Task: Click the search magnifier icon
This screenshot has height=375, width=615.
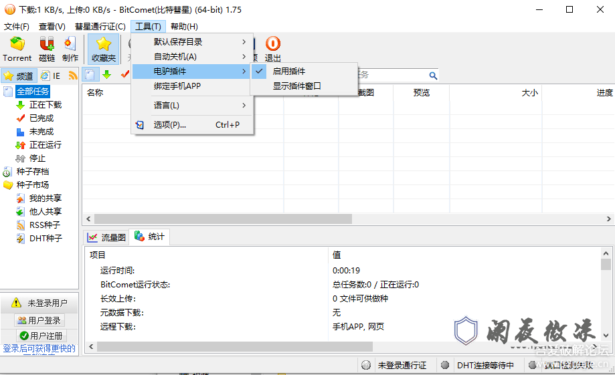Action: point(433,76)
